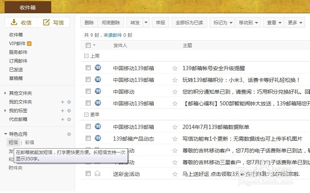Screen dimensions: 310x193
Task: Click the VIP邮件 orange V badge
Action: click(x=29, y=44)
